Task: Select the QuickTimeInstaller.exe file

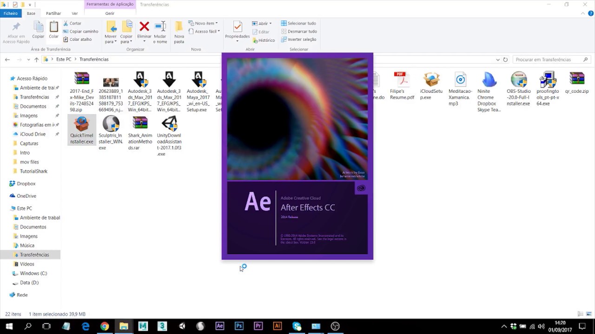Action: (82, 130)
